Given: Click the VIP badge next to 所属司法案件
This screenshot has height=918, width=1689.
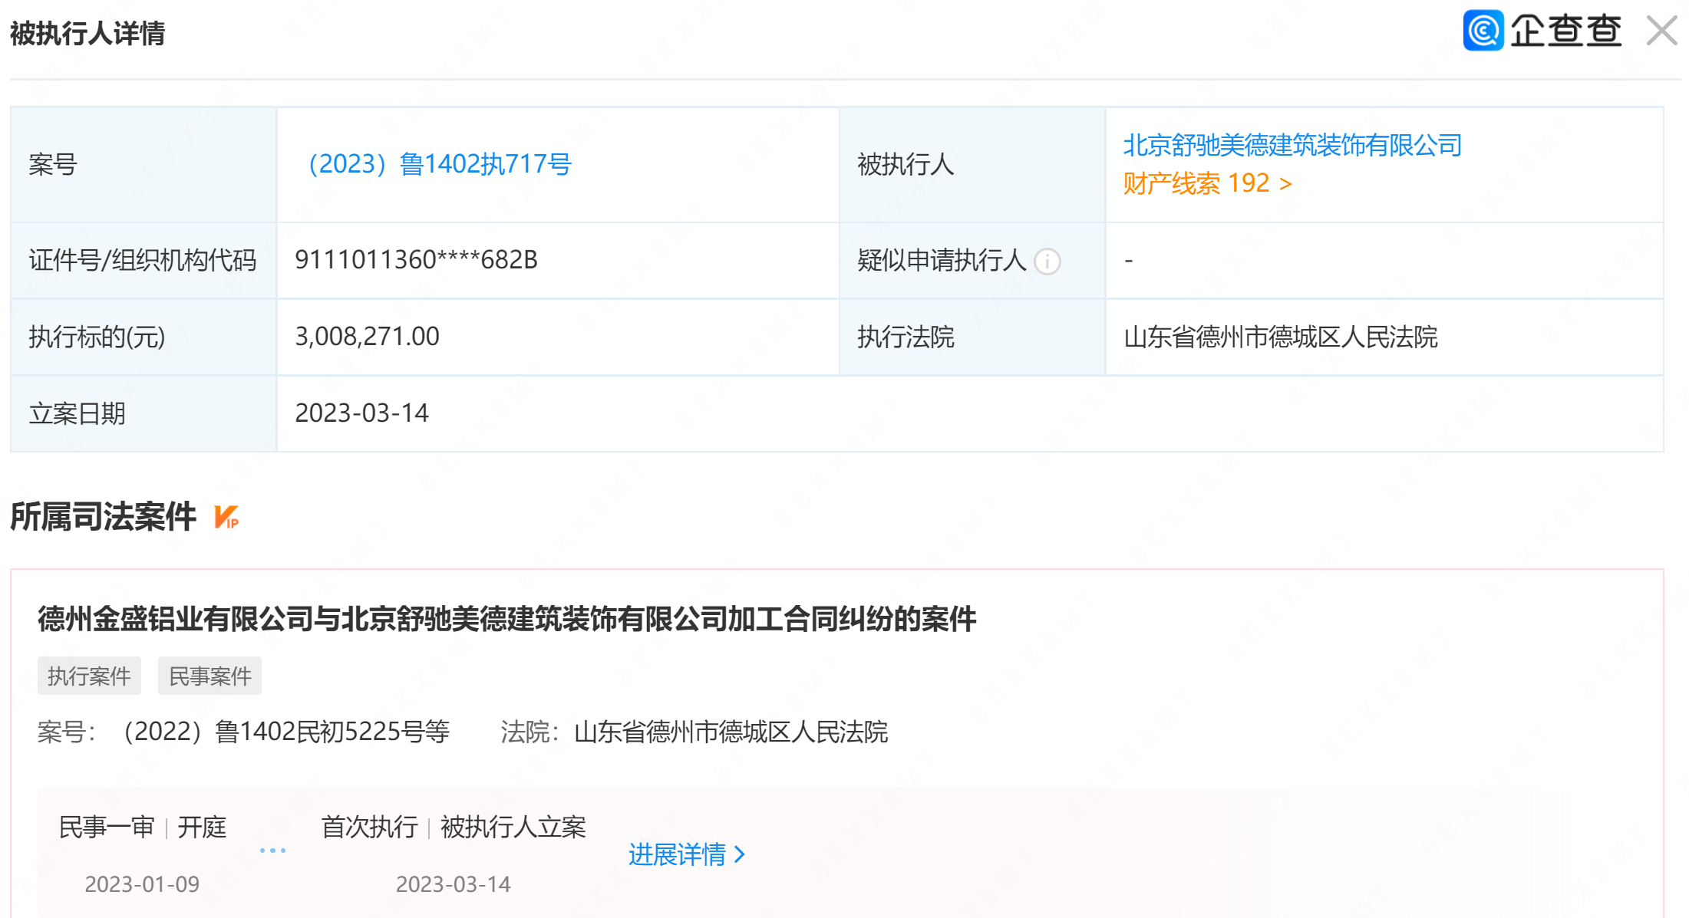Looking at the screenshot, I should 226,517.
